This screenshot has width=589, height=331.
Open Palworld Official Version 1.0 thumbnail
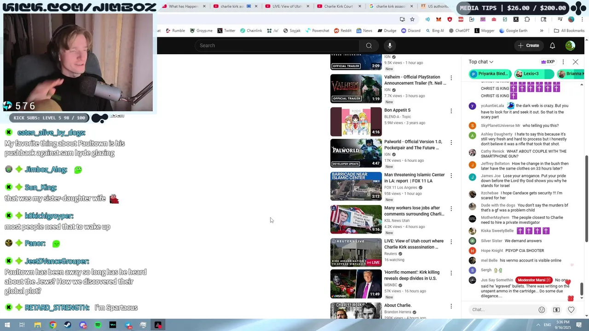pyautogui.click(x=356, y=153)
